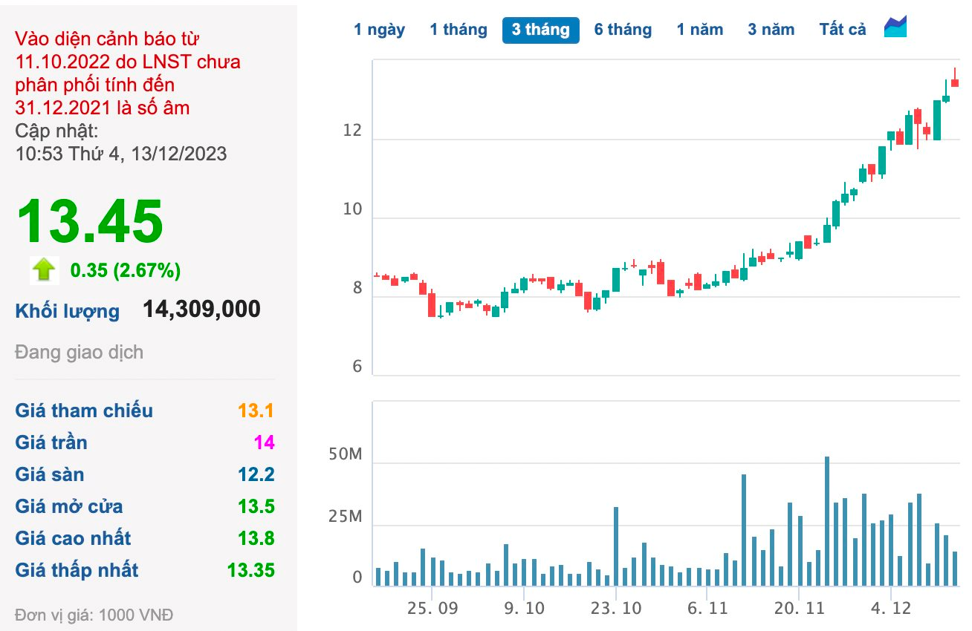Image resolution: width=972 pixels, height=631 pixels.
Task: Click the highest price 13.8
Action: (x=256, y=538)
